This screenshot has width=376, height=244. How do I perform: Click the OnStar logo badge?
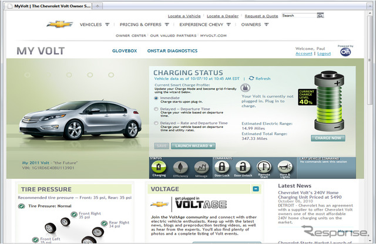click(x=345, y=52)
